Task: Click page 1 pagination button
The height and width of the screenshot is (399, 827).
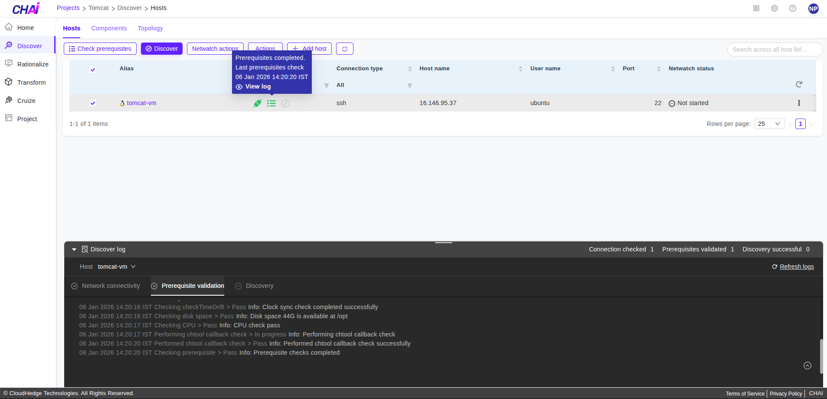Action: [801, 124]
